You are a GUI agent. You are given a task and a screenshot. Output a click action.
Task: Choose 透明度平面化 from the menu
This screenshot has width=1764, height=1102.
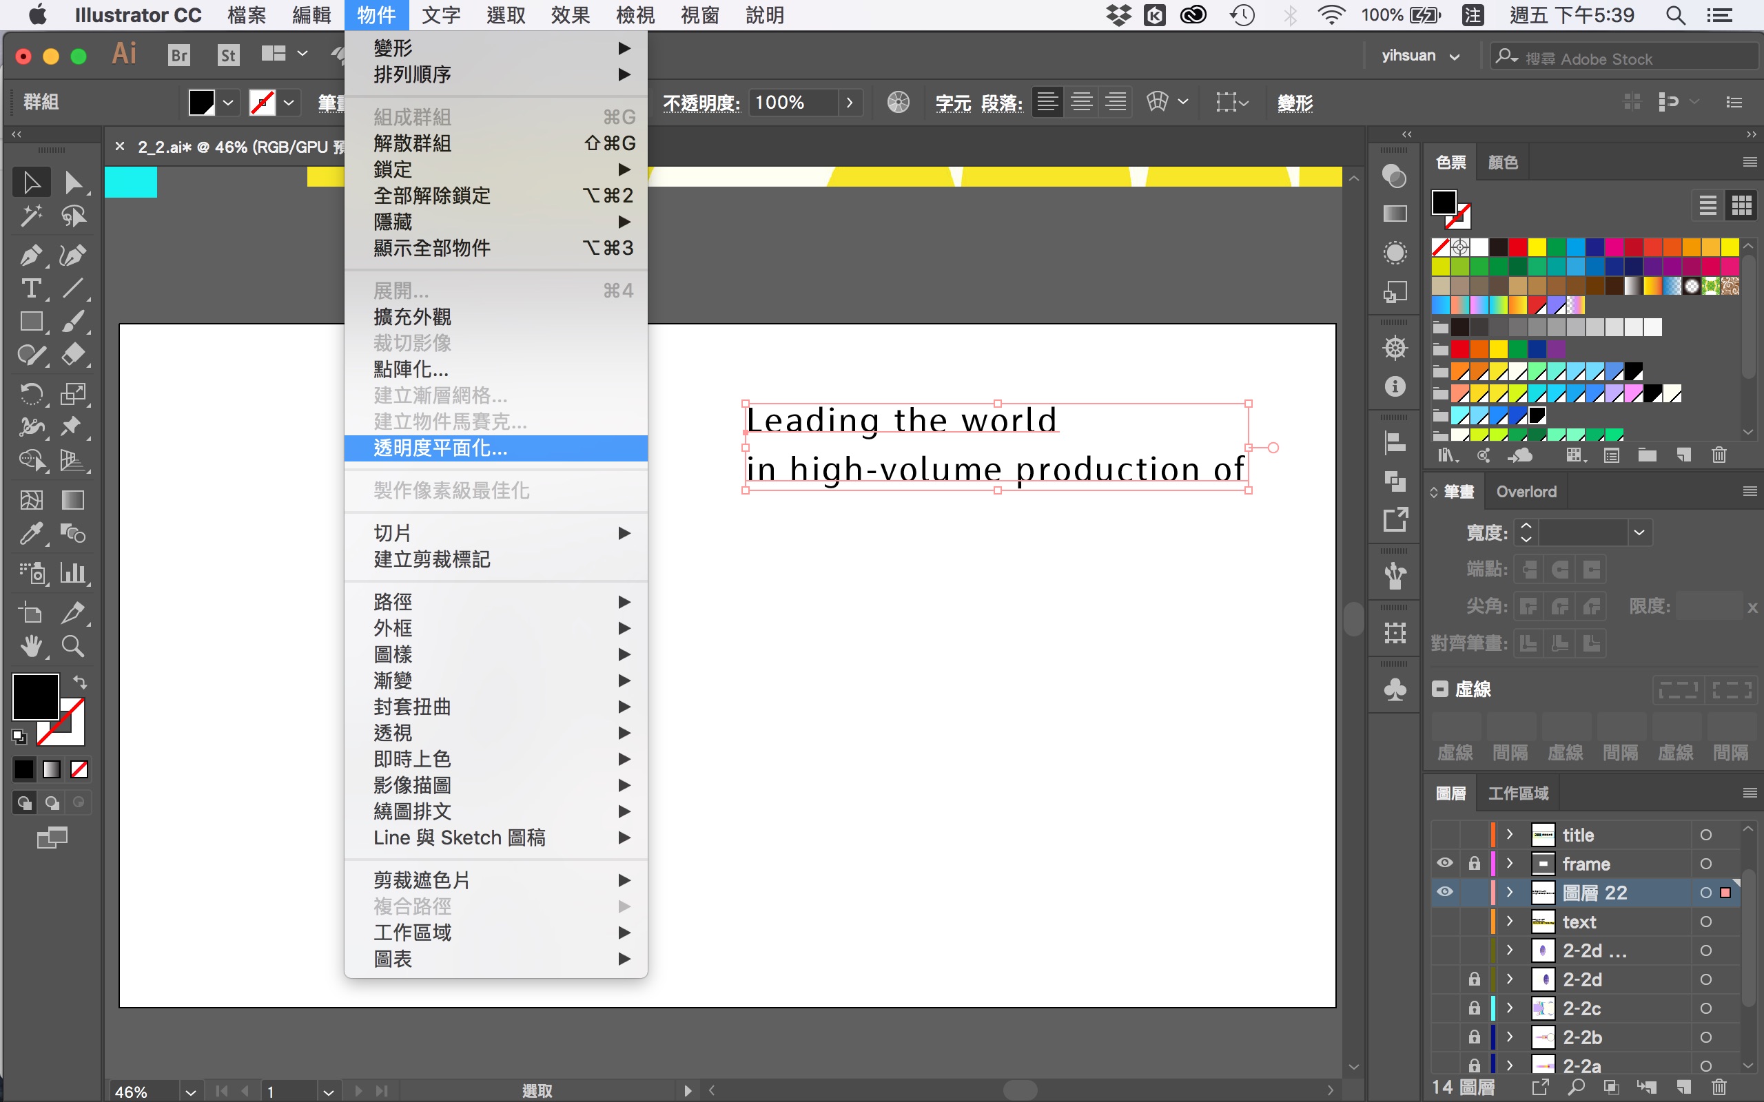click(440, 448)
